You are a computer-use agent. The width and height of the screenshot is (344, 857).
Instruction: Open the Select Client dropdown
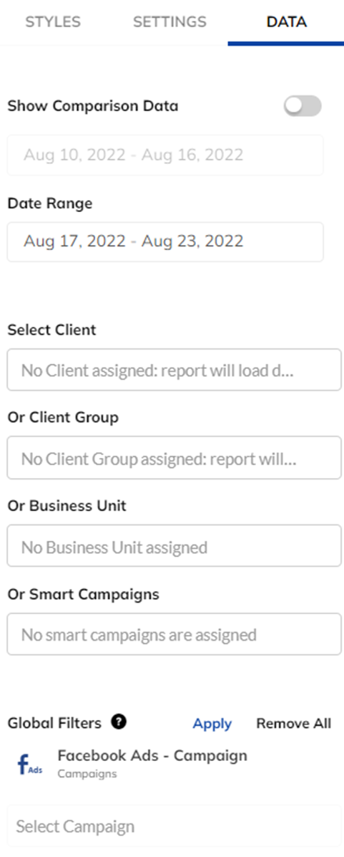pos(174,370)
